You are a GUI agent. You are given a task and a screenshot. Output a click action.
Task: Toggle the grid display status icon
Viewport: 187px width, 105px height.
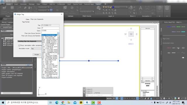[x=114, y=99]
